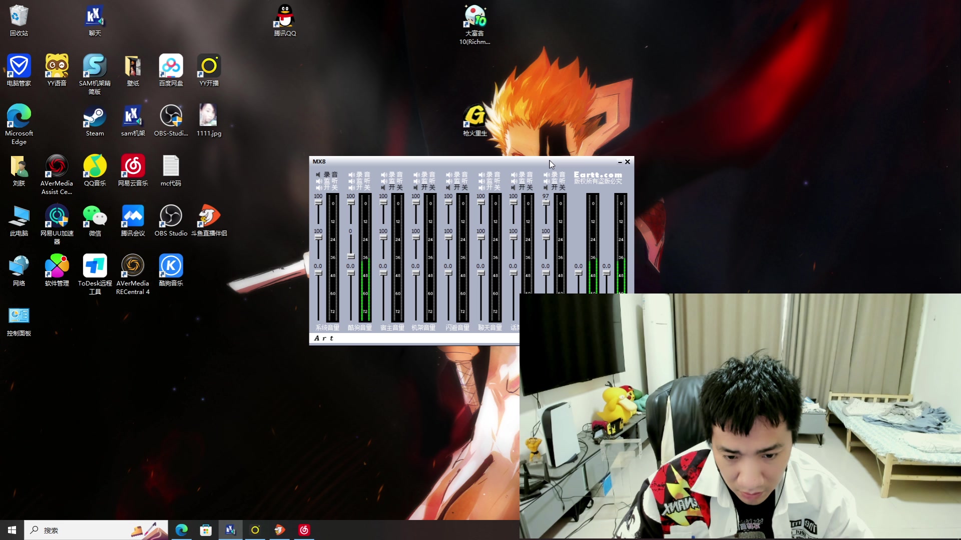The width and height of the screenshot is (961, 540).
Task: Click the 机架音量 channel label
Action: 423,328
